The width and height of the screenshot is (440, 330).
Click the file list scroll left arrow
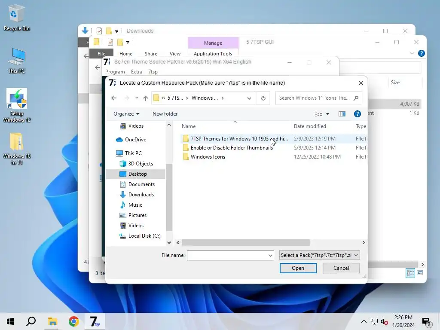point(178,242)
